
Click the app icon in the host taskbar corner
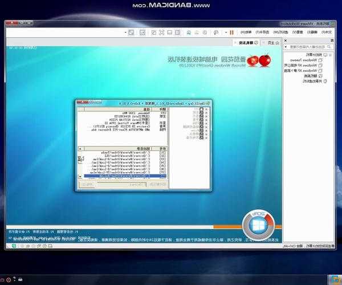click(335, 280)
